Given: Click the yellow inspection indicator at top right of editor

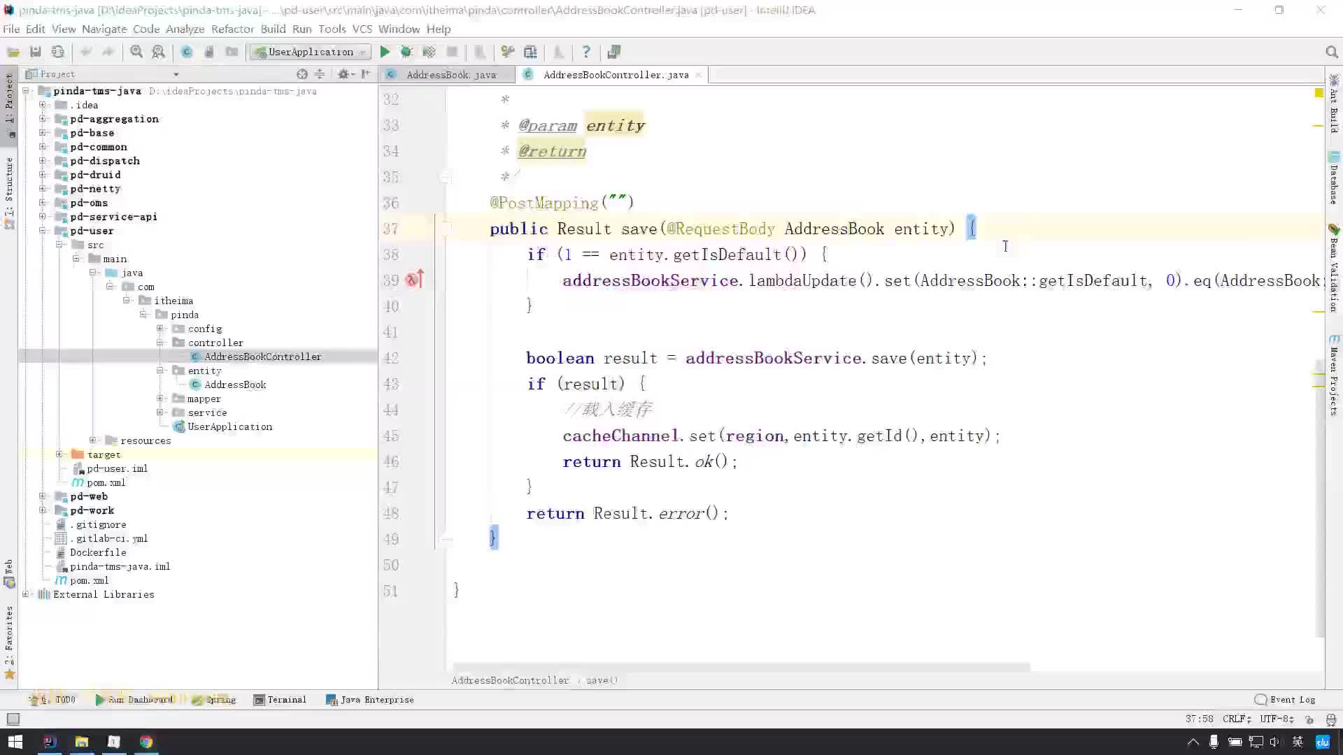Looking at the screenshot, I should pyautogui.click(x=1319, y=92).
